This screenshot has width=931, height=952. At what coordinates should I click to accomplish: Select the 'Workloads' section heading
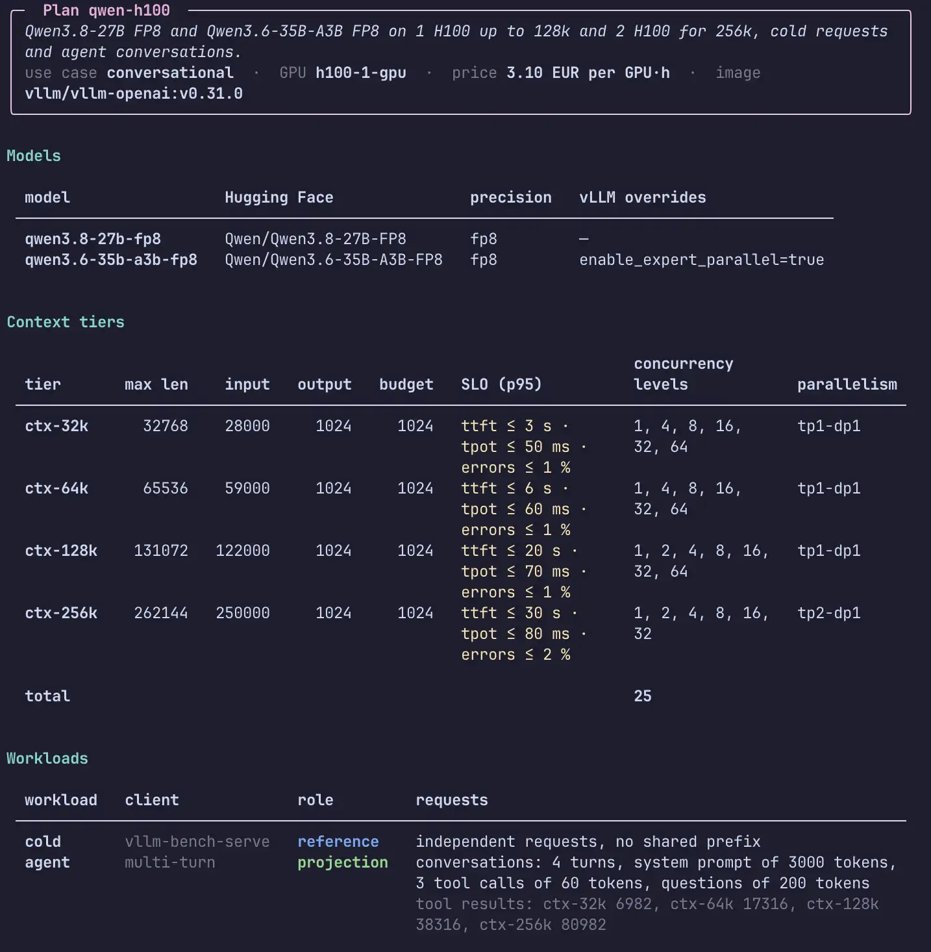coord(47,758)
